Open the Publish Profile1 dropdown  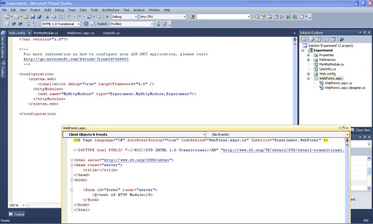[152, 24]
